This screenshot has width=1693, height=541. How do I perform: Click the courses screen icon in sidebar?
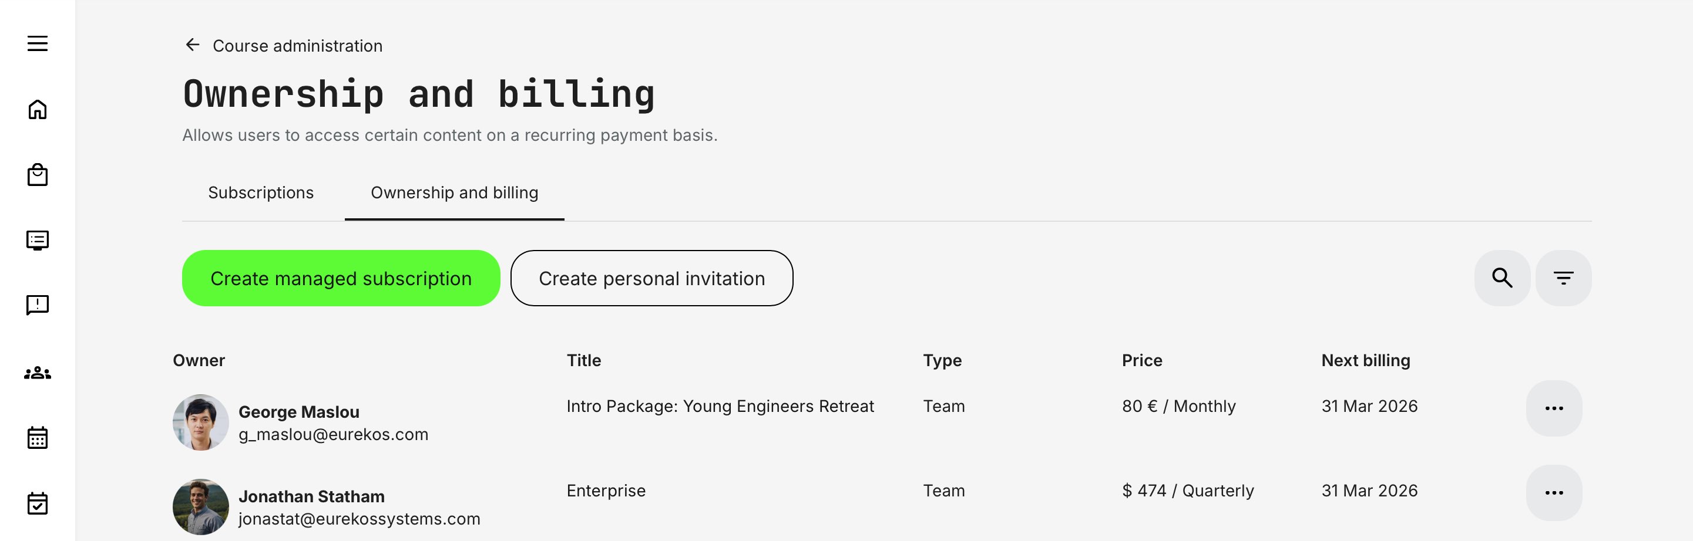click(x=39, y=241)
